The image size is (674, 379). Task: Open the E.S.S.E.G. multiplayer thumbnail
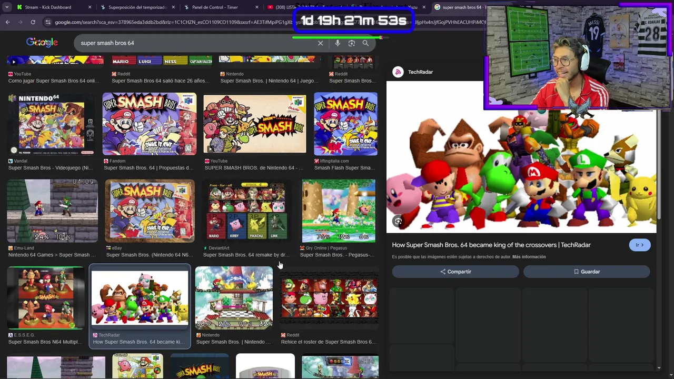tap(46, 298)
